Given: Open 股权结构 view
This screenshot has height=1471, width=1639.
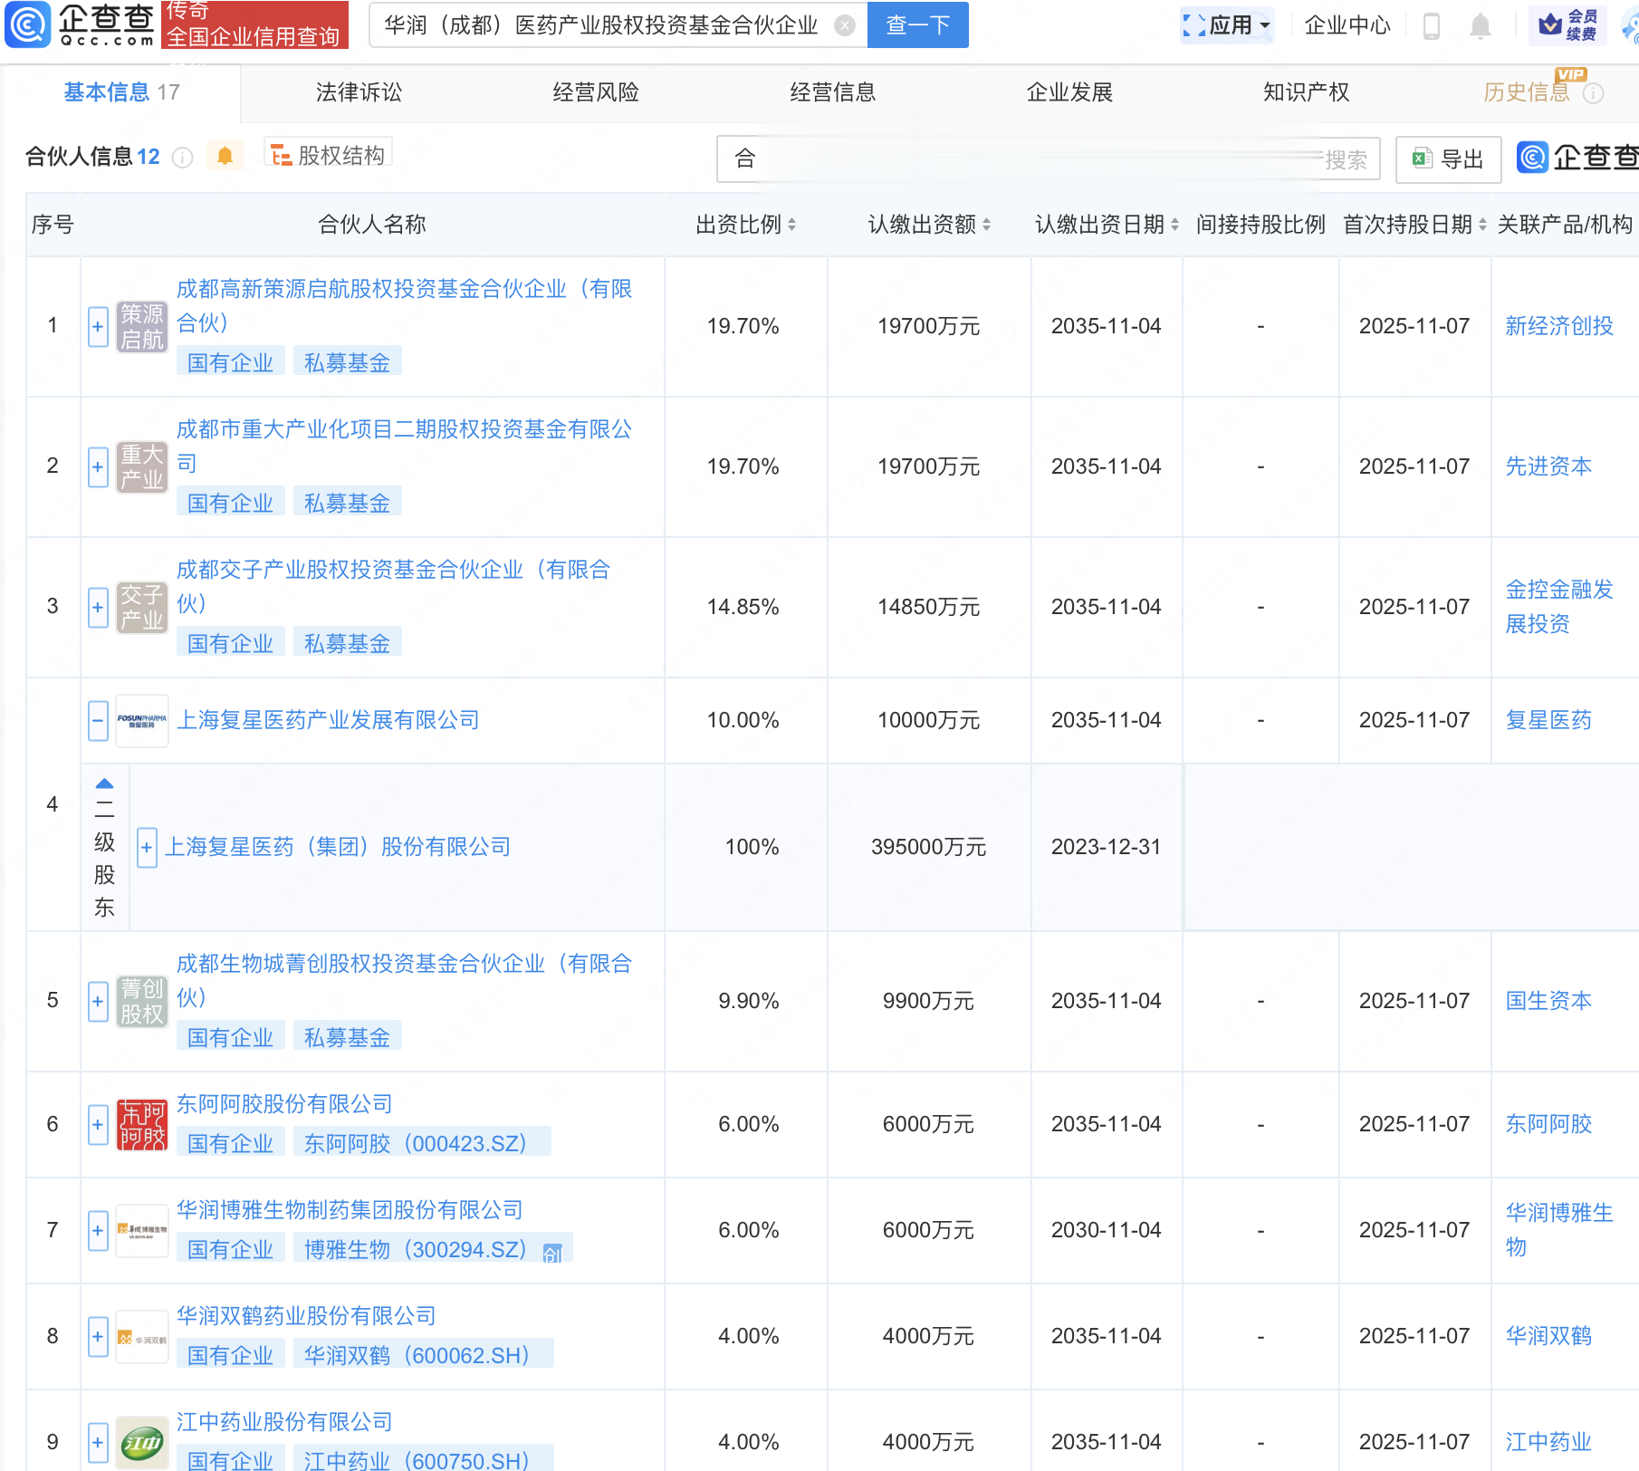Looking at the screenshot, I should coord(328,156).
